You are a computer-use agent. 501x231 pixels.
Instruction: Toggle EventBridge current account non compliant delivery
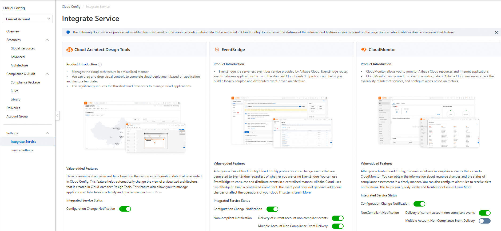click(x=338, y=218)
